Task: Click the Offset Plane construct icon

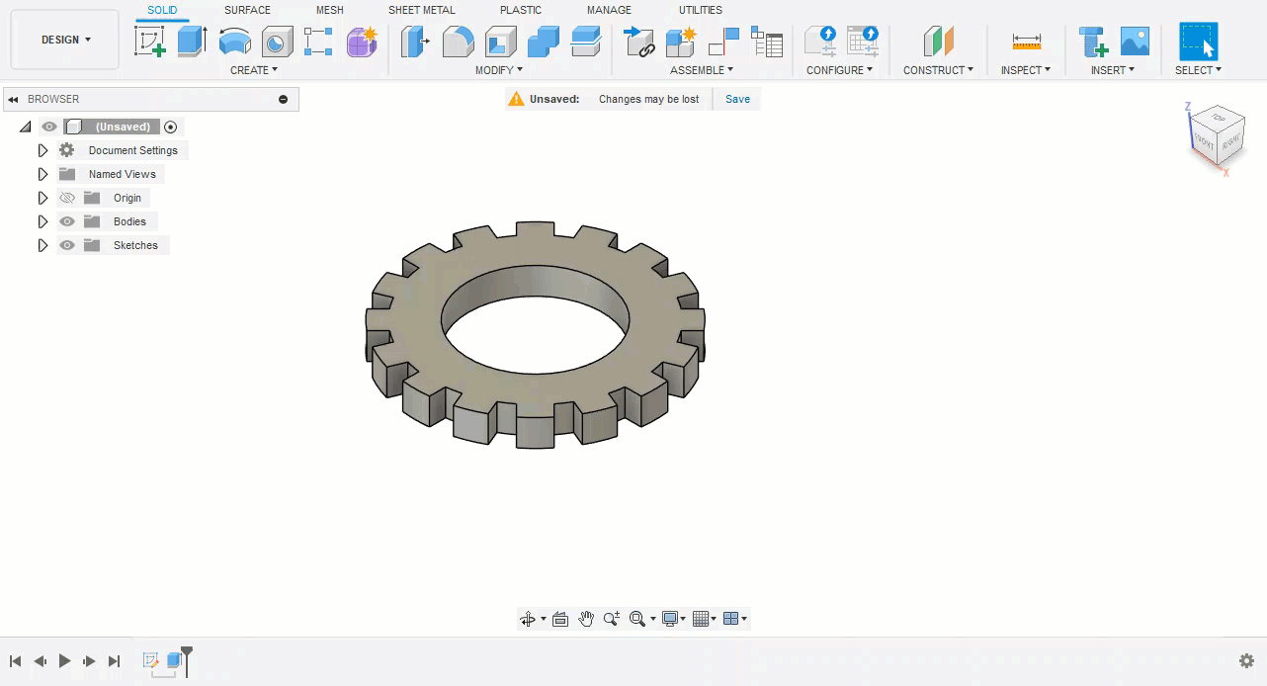Action: click(938, 42)
